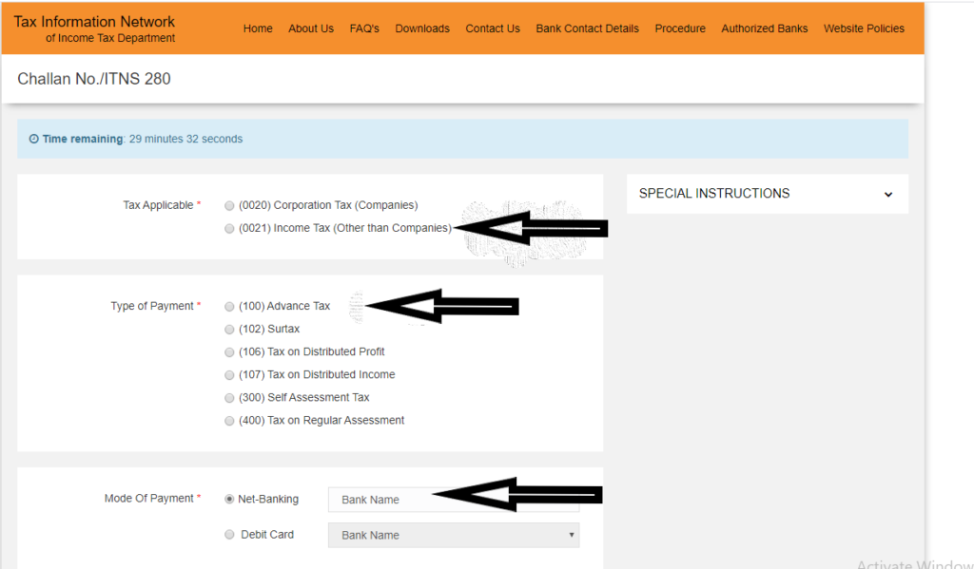The height and width of the screenshot is (569, 974).
Task: Select (107) Tax on Distributed Income
Action: (x=229, y=374)
